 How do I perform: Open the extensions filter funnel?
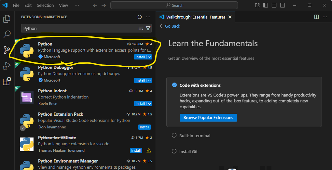coord(148,28)
